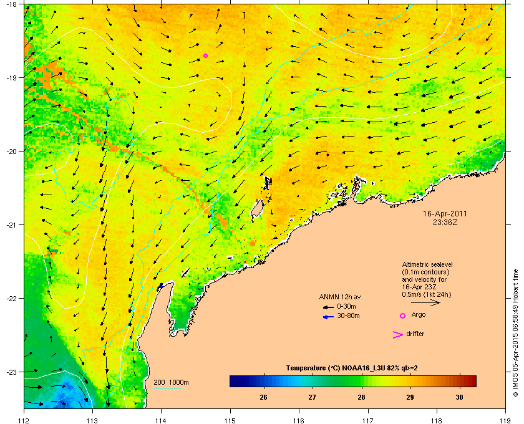Click the '0.5m/s (1kt 24h)' text
Viewport: 524px width, 424px height.
click(427, 295)
